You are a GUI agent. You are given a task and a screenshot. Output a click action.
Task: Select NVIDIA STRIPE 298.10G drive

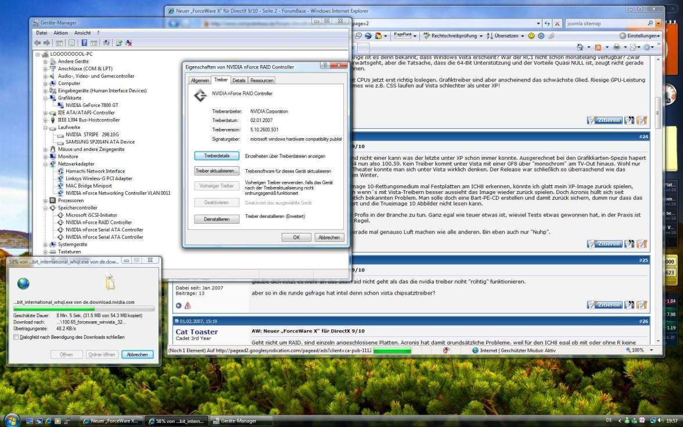point(92,134)
